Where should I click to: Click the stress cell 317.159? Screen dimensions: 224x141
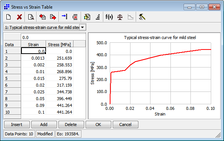(60, 85)
